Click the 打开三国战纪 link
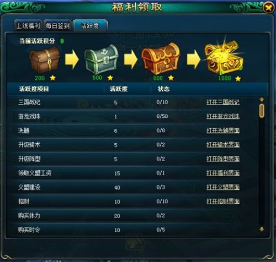The width and height of the screenshot is (276, 262). click(x=223, y=102)
